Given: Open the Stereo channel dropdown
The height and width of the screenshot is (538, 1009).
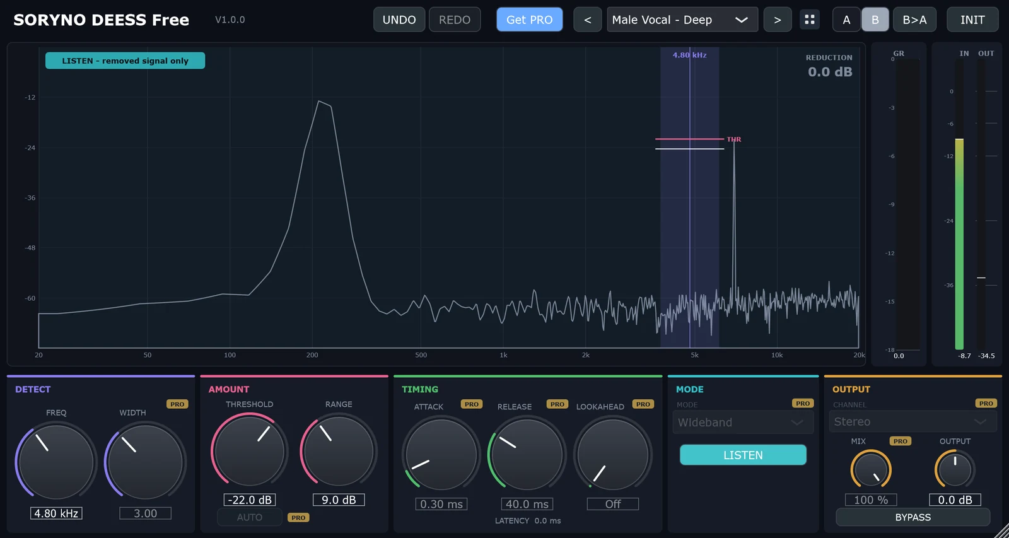Looking at the screenshot, I should pos(913,421).
